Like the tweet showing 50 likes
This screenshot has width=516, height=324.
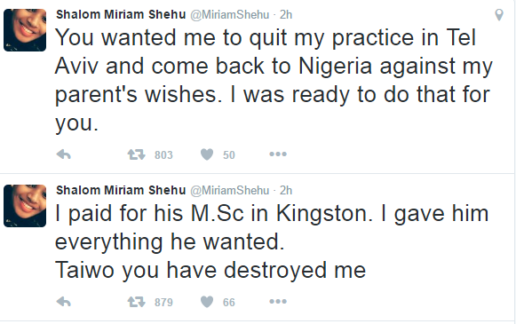[x=207, y=154]
